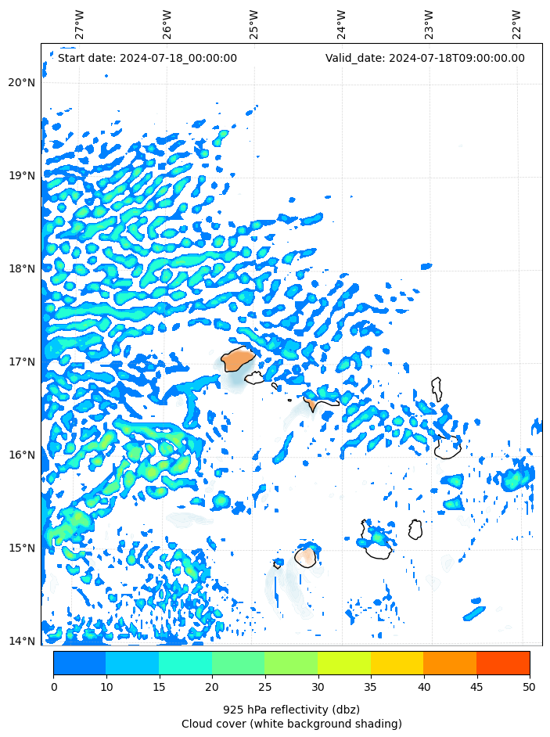Click the 10–15 dBZ light blue colorbar segment
Image resolution: width=550 pixels, height=737 pixels.
coord(132,663)
